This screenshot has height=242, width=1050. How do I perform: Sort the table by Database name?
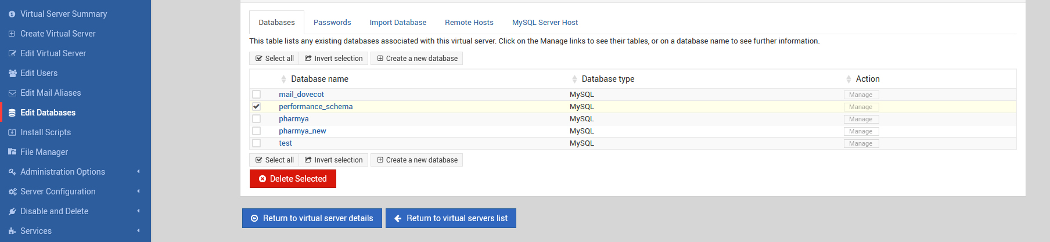(319, 79)
